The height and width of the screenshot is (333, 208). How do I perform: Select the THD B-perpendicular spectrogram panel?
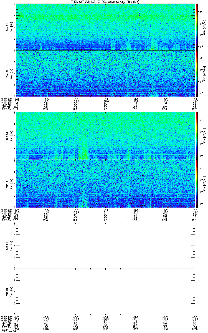coord(105,136)
